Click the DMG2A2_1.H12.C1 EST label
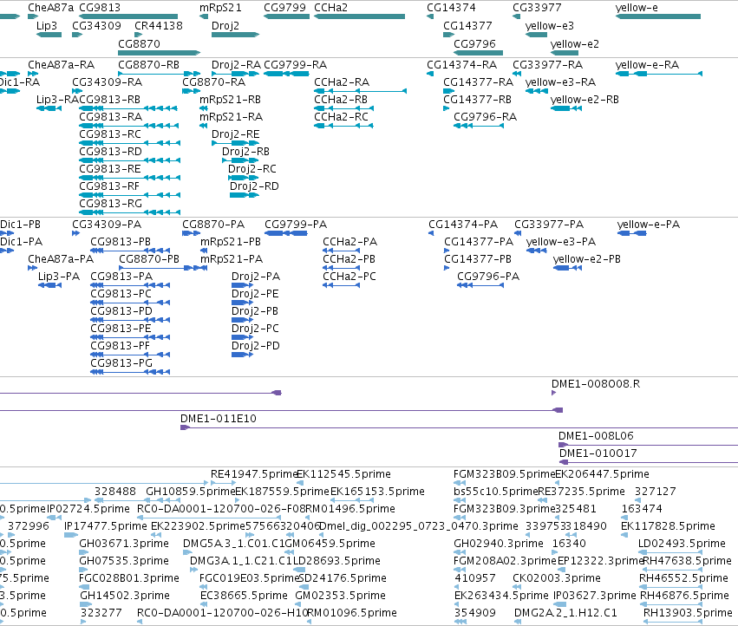The image size is (738, 626). point(565,613)
